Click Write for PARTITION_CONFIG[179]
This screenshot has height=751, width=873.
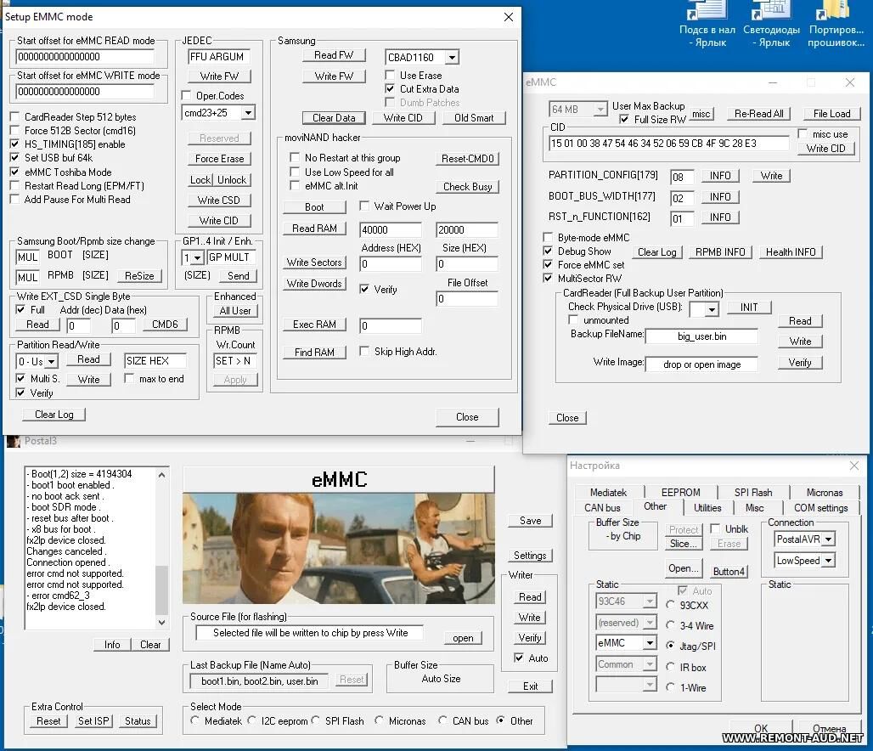point(771,176)
